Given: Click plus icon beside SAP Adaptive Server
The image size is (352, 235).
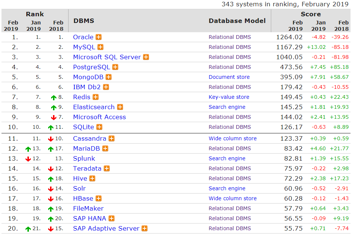Looking at the screenshot, I should pos(145,228).
